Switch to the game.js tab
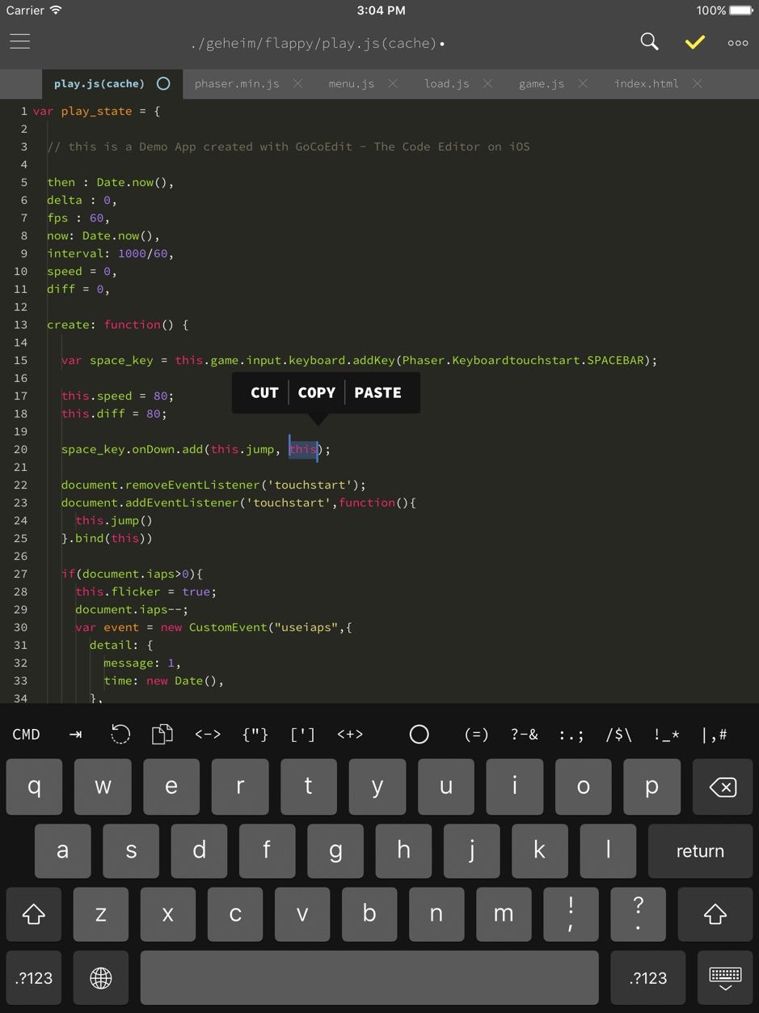 pos(542,83)
